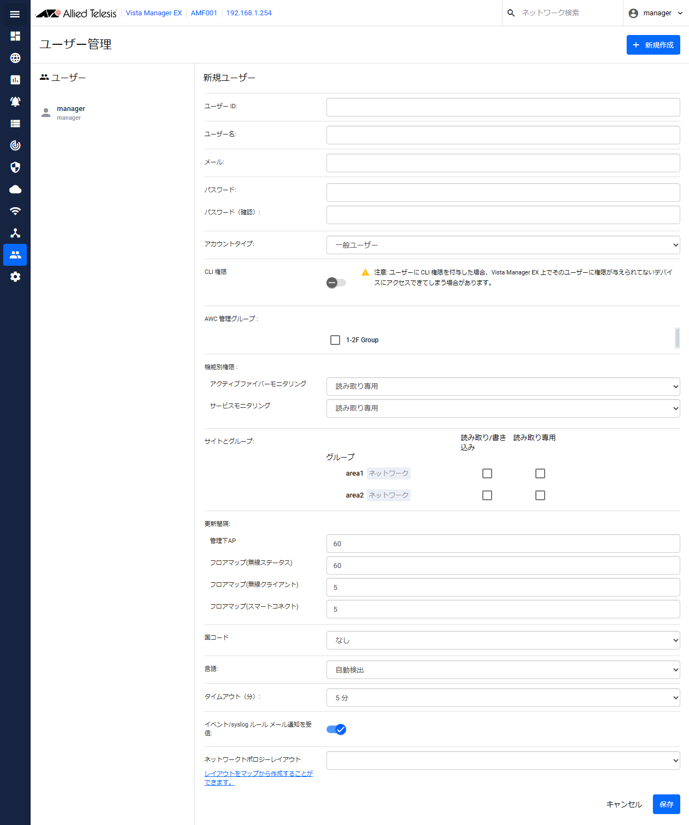Click the Vista Manager EX header link
The image size is (689, 825).
(154, 13)
